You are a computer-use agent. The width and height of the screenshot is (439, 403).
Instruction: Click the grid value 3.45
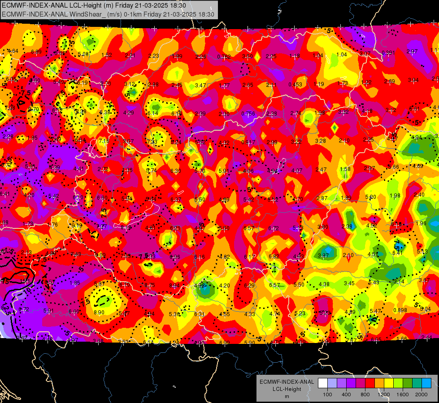coord(349,283)
